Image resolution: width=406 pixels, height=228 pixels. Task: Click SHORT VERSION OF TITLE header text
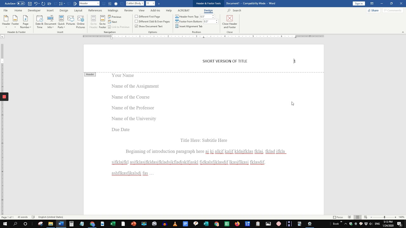[x=225, y=61]
